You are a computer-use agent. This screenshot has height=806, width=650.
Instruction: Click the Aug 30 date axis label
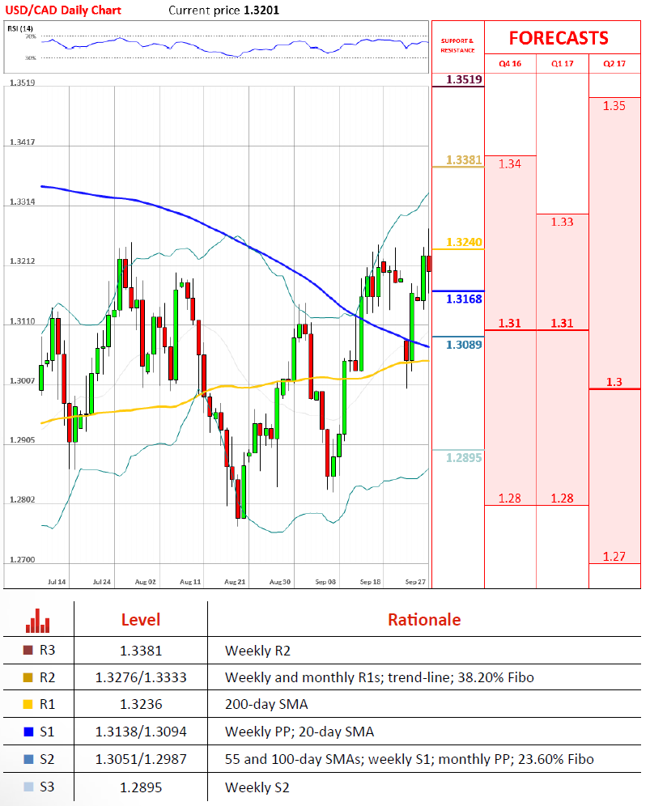coord(280,582)
